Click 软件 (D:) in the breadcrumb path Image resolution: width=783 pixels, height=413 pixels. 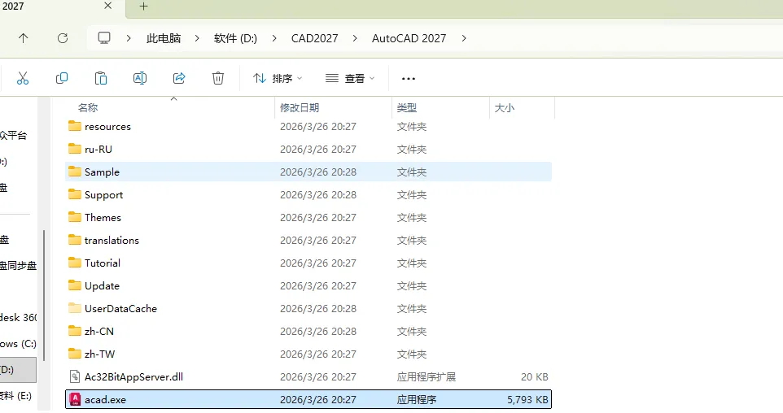click(235, 38)
